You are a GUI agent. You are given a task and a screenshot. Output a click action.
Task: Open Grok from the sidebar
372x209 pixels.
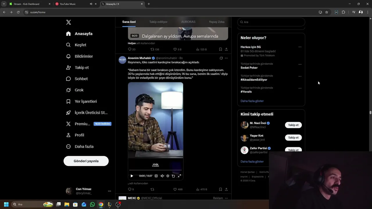[x=75, y=90]
